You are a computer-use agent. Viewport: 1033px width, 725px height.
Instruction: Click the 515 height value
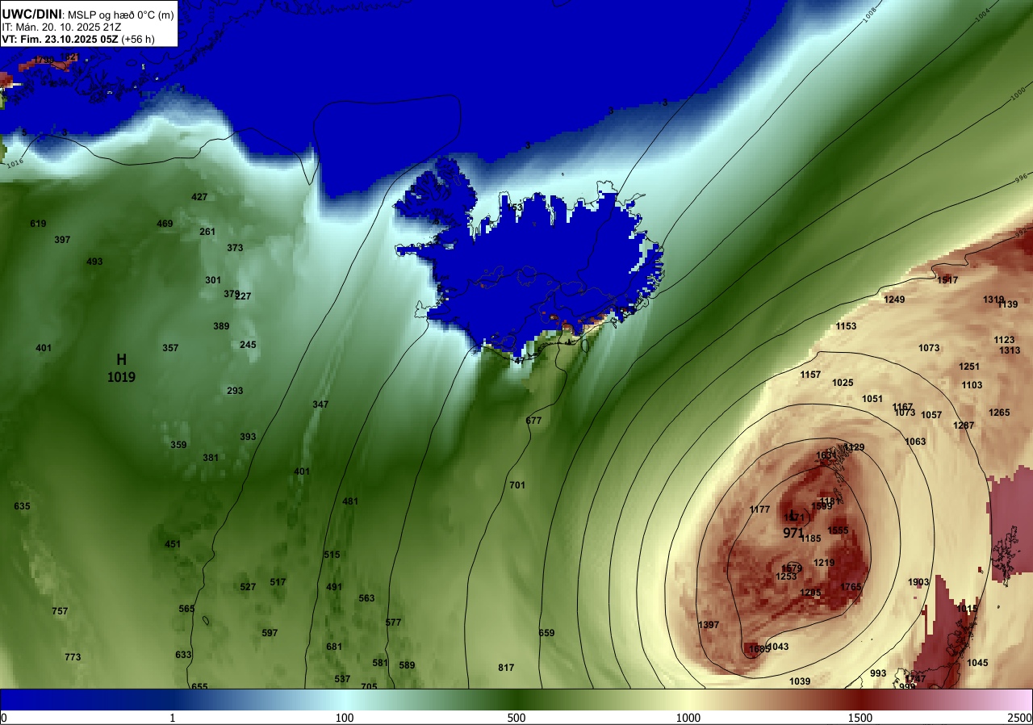[332, 555]
